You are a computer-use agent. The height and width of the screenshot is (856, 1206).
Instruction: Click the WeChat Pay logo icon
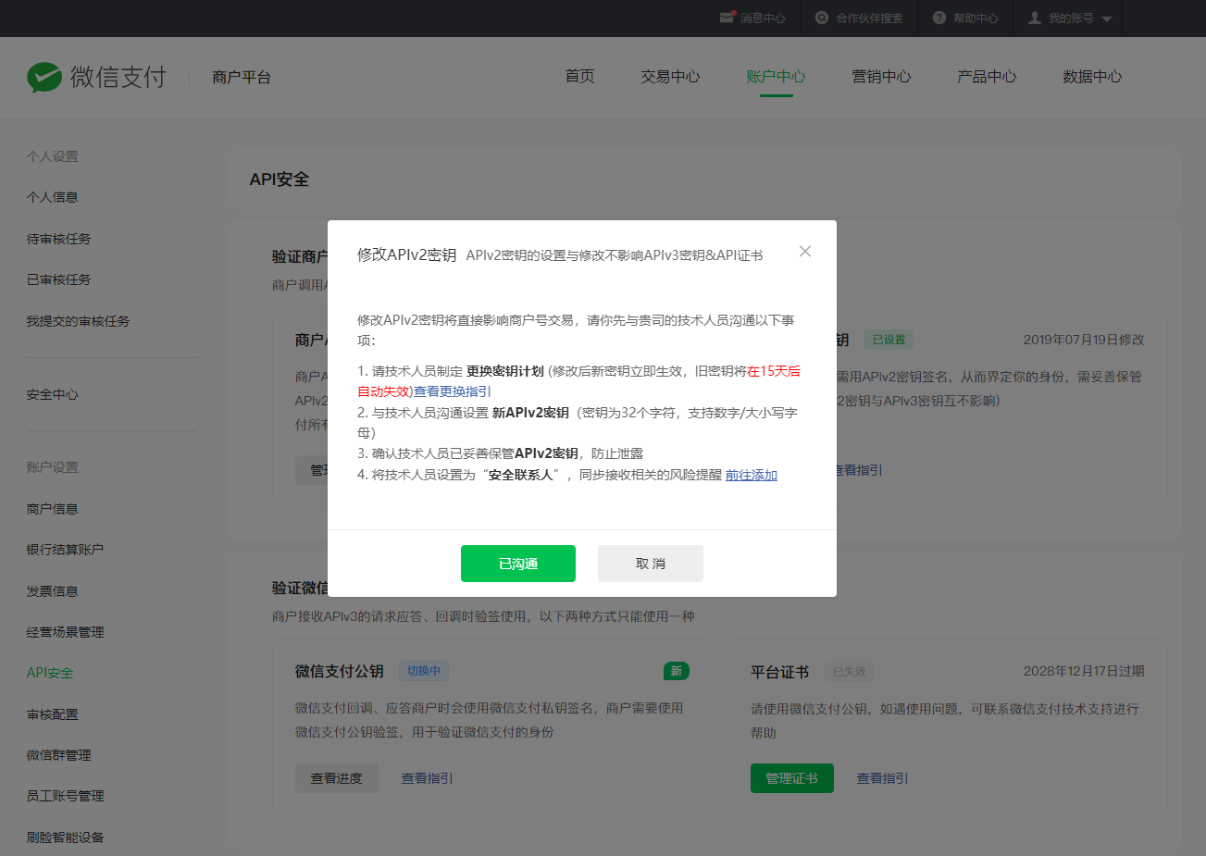(x=44, y=77)
